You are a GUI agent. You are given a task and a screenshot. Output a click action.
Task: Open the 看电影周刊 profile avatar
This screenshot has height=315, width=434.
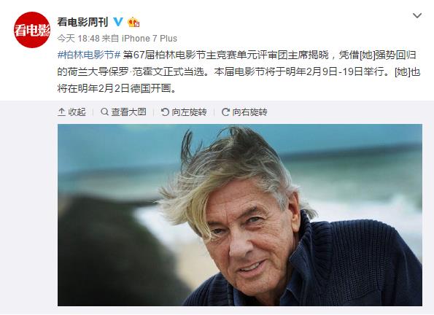32,30
